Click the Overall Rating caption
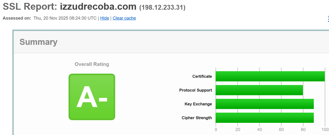This screenshot has width=329, height=135. (x=92, y=64)
